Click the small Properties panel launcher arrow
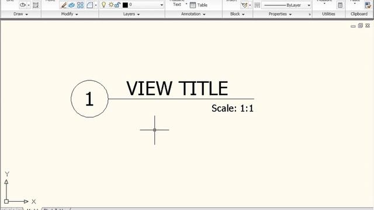The image size is (374, 210). (310, 15)
